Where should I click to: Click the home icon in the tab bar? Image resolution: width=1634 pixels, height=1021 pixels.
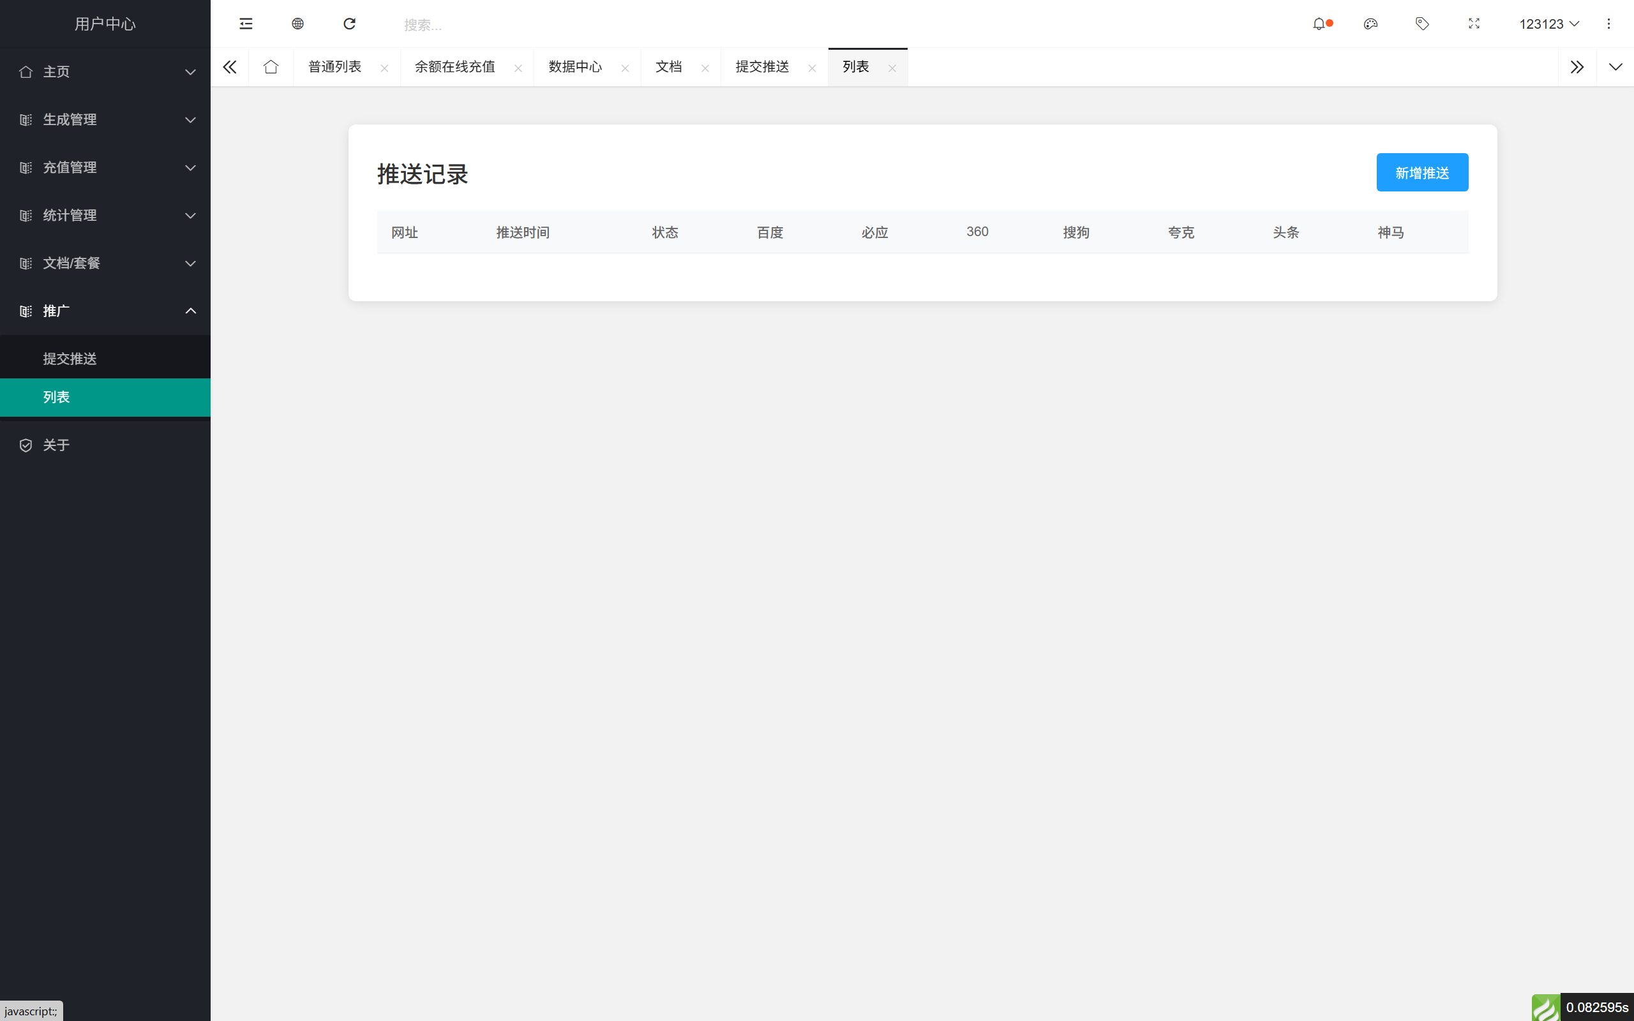271,67
